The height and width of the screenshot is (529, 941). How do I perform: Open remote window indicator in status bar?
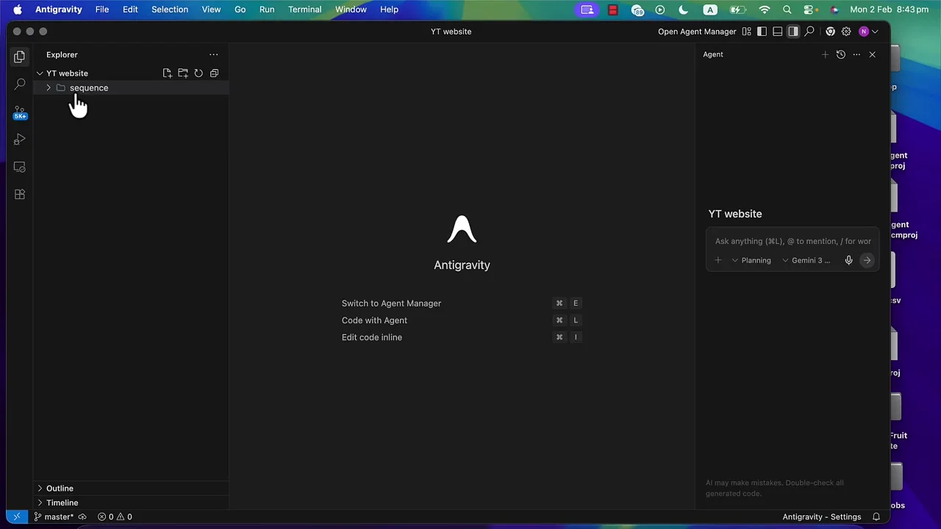[x=16, y=517]
